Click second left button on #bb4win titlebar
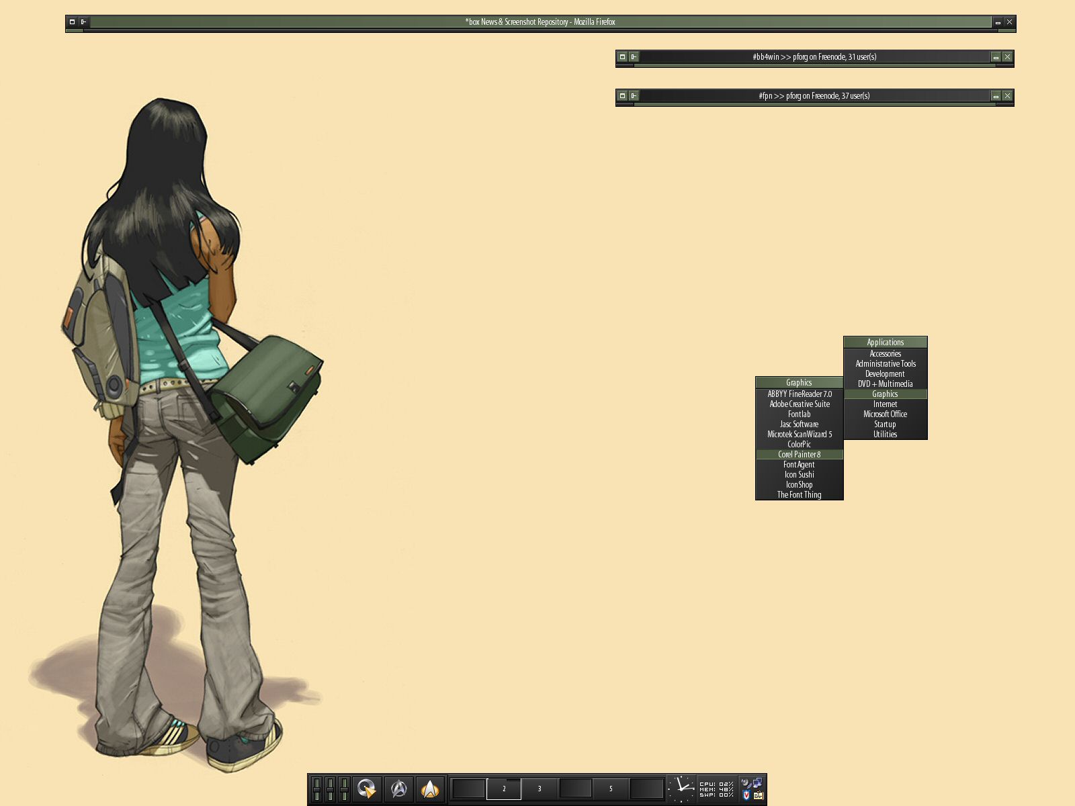Screen dimensions: 1075x806 click(634, 57)
